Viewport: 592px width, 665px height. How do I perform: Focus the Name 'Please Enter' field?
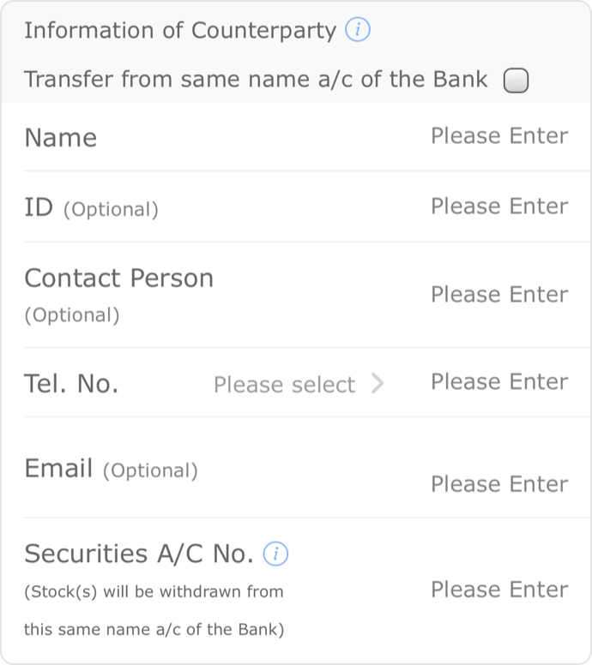point(499,136)
